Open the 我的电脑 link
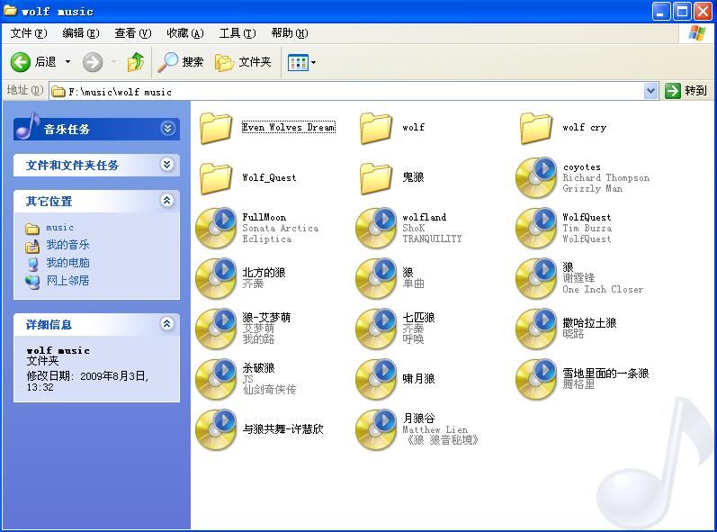The width and height of the screenshot is (717, 532). (x=67, y=263)
